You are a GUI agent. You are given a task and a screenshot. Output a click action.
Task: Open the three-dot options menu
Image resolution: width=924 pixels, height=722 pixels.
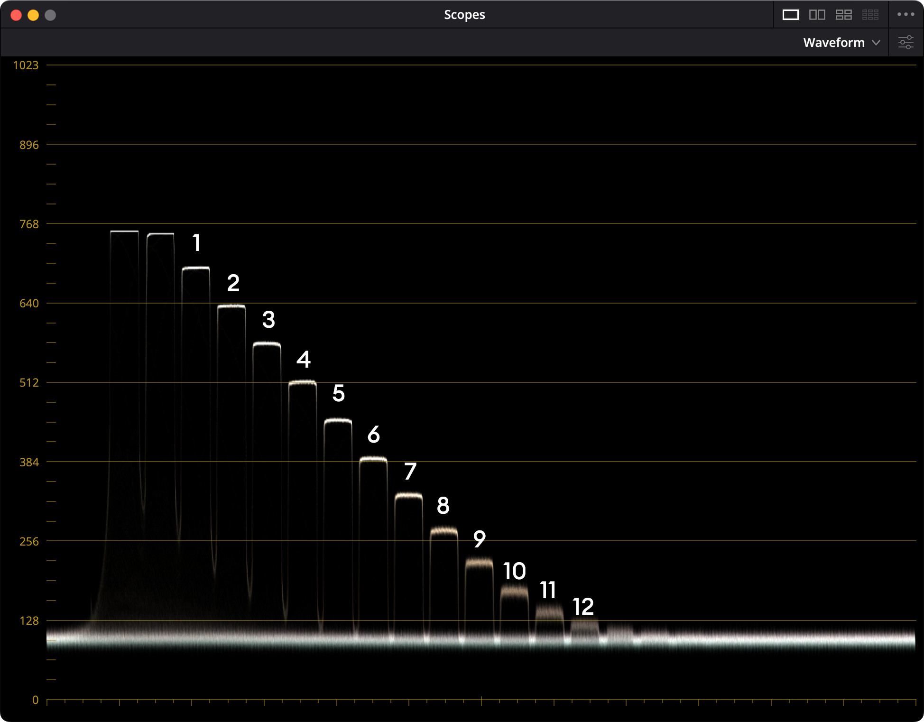pyautogui.click(x=906, y=15)
